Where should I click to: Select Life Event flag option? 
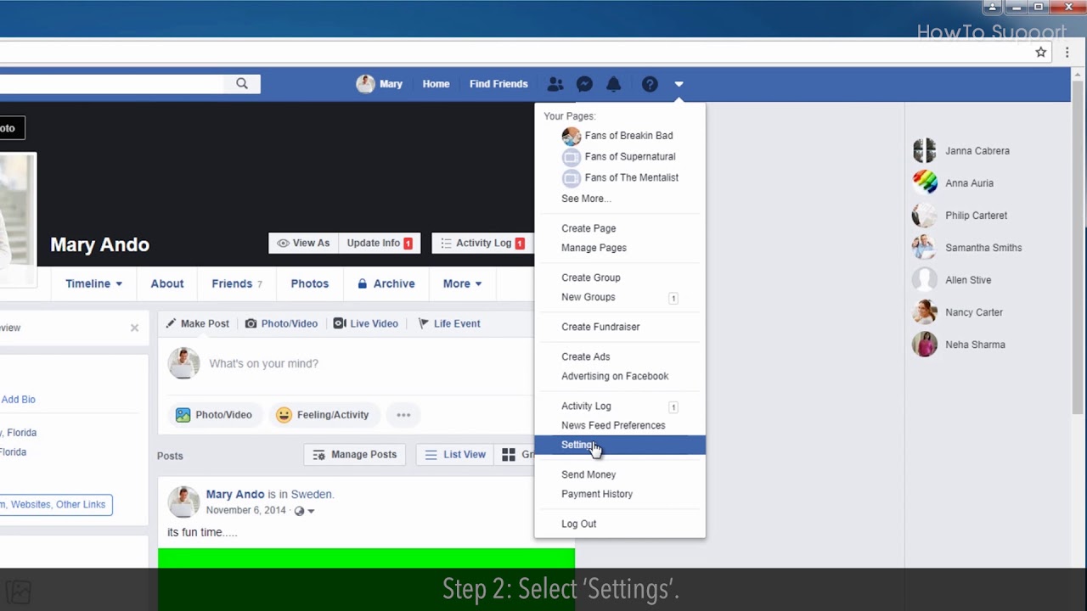point(449,323)
